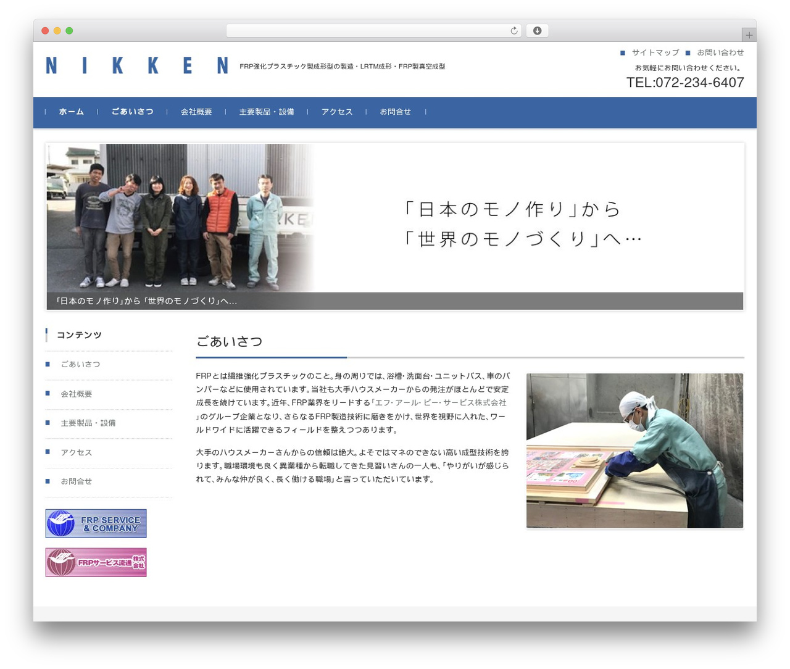790x669 pixels.
Task: Open お問い合わせ link in top header
Action: point(720,52)
